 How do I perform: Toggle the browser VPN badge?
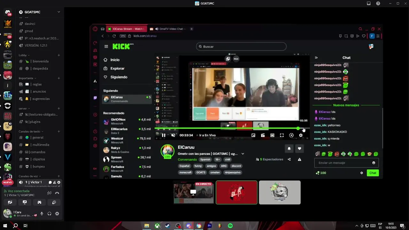pyautogui.click(x=123, y=36)
